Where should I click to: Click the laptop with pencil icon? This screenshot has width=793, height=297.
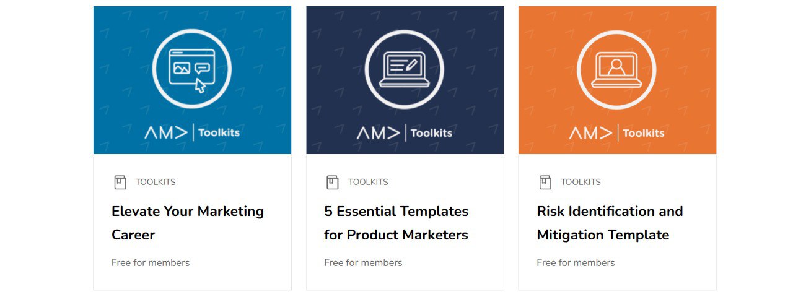click(x=404, y=68)
